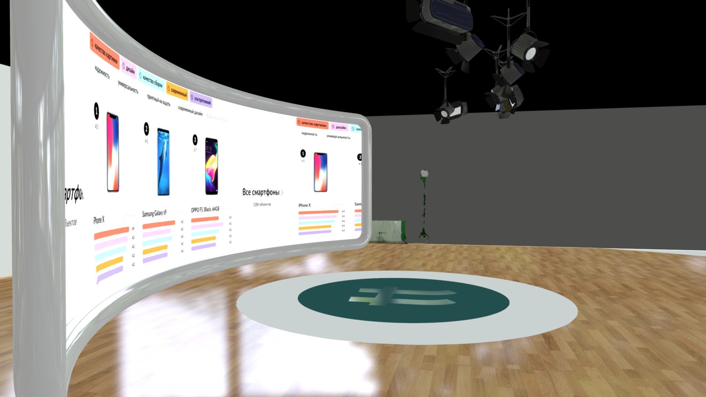
Task: Toggle the orange 'качество картинки' chip on the left panel
Action: point(105,51)
